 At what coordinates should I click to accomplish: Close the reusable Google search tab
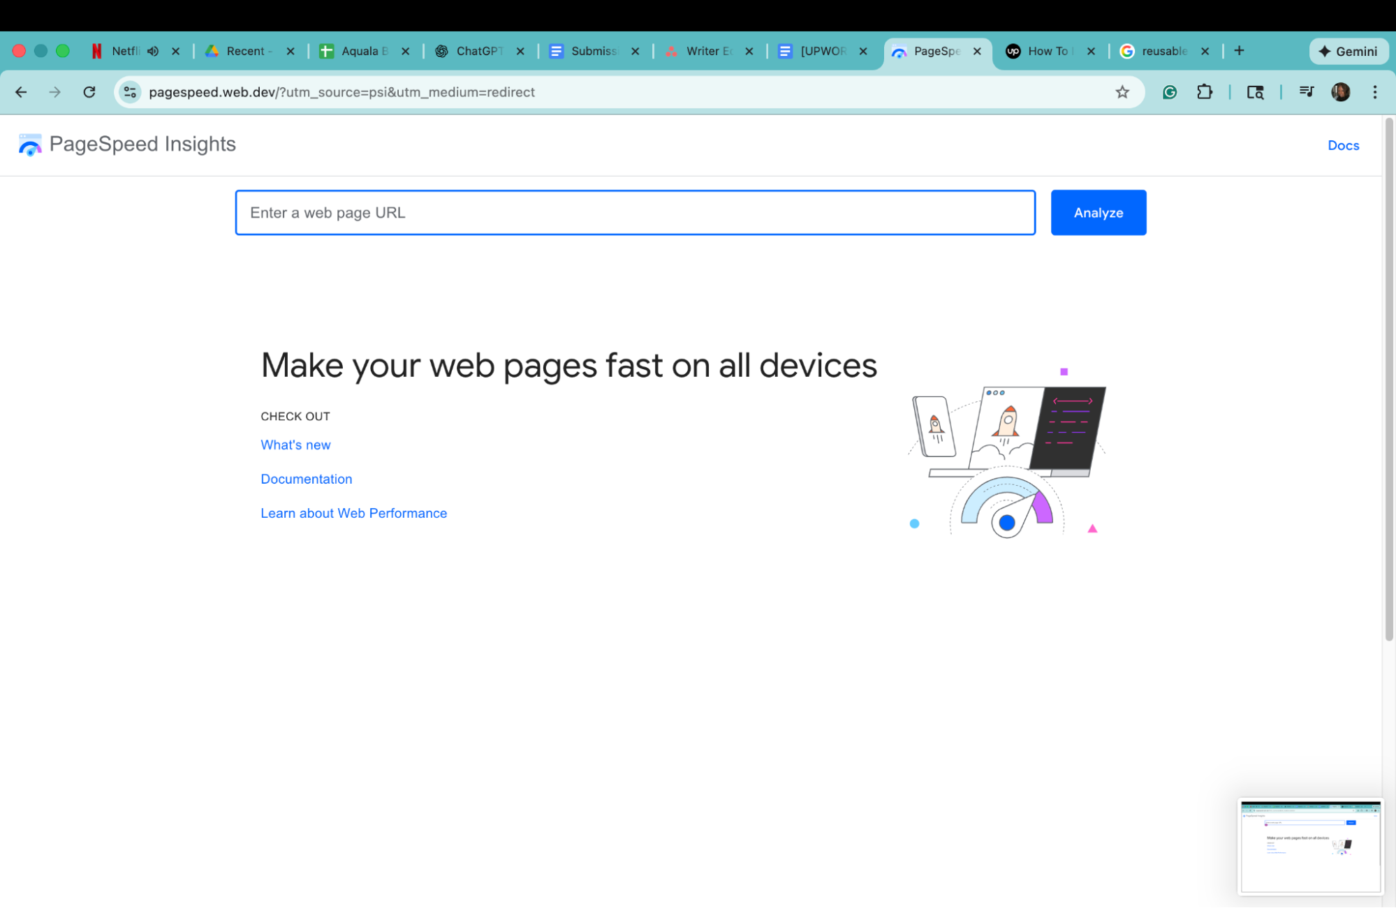(1205, 51)
